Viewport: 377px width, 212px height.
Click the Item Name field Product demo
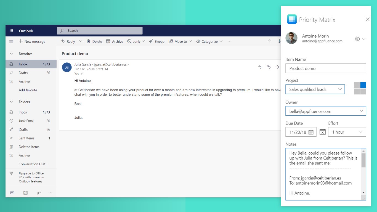coord(326,68)
